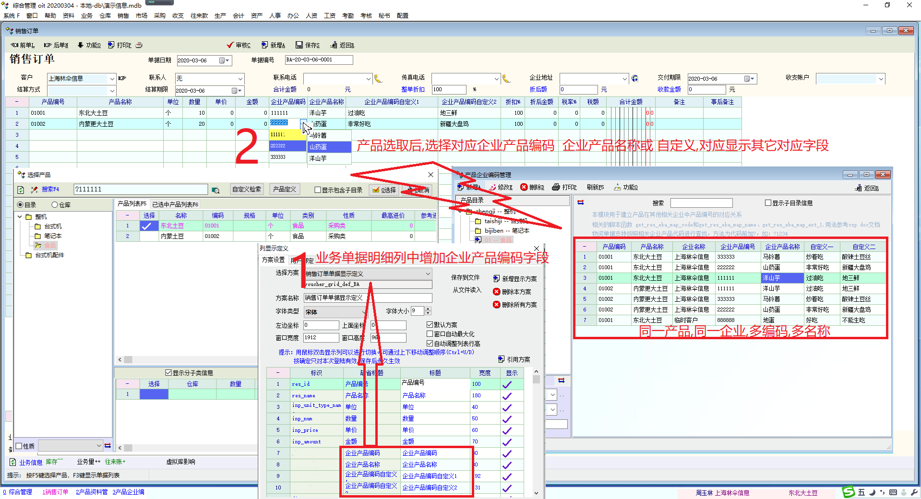Screen dimensions: 921x499
Task: Open the 客户 dropdown list
Action: tap(112, 79)
